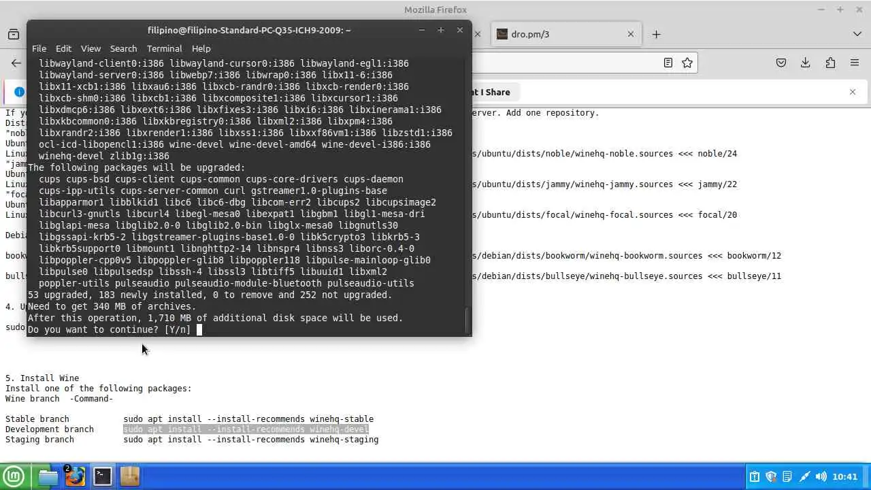Viewport: 871px width, 490px height.
Task: Click the highlighted winehq-devel install command
Action: click(x=246, y=429)
